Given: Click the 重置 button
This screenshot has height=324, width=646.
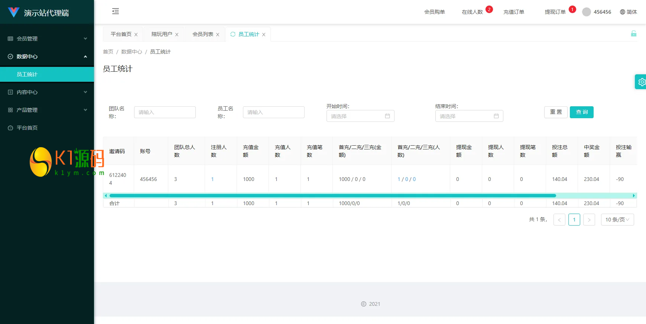Looking at the screenshot, I should coord(556,112).
